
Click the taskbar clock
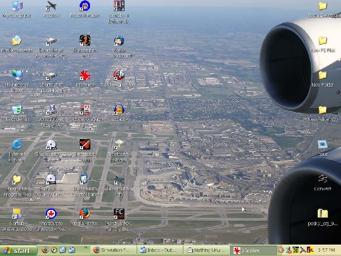point(327,250)
